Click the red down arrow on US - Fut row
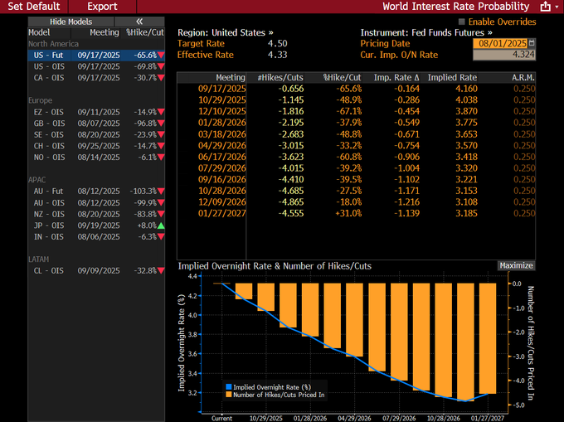 pos(161,54)
